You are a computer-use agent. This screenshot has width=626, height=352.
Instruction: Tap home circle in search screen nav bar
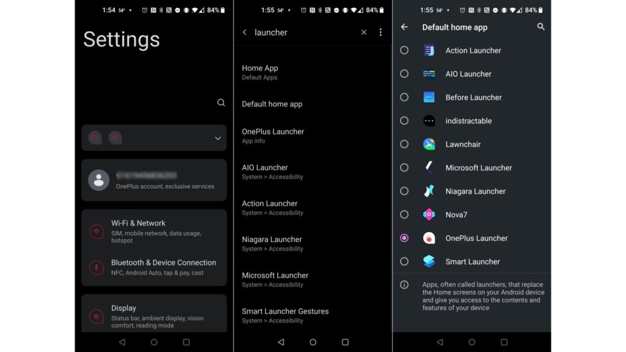click(313, 342)
